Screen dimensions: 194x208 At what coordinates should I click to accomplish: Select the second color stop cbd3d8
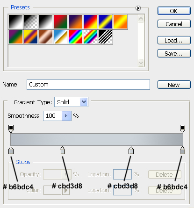[x=62, y=150]
